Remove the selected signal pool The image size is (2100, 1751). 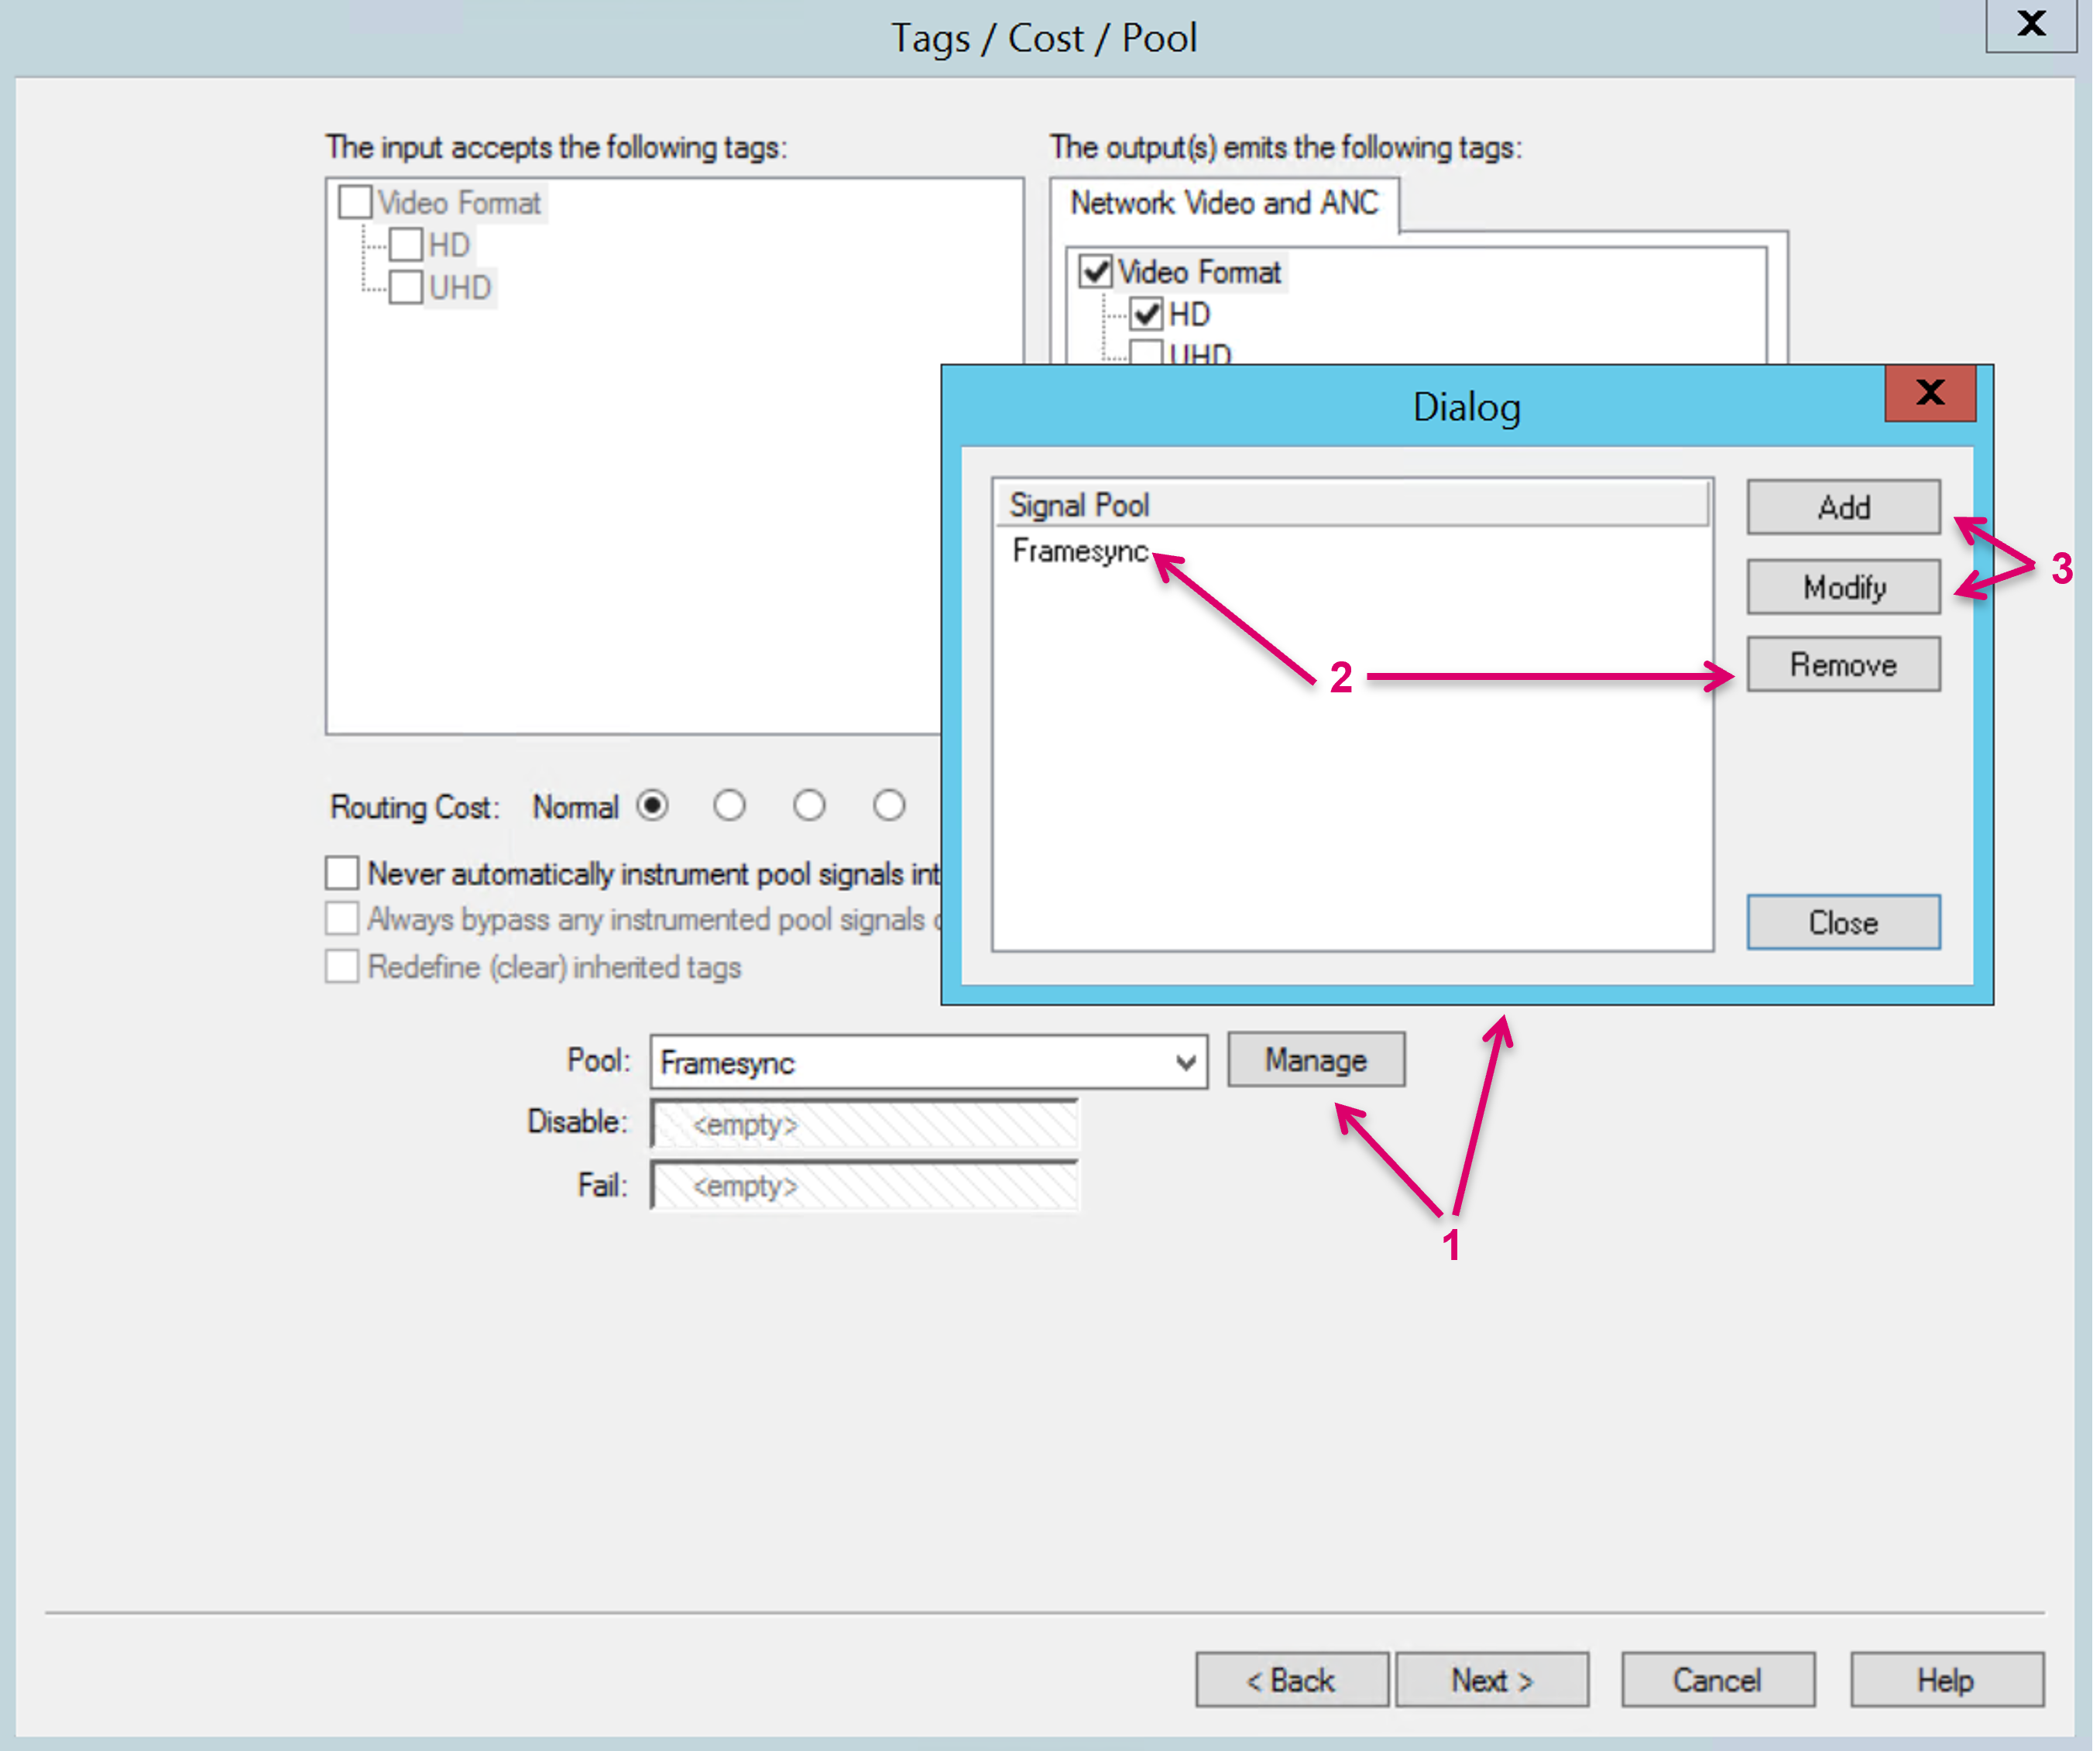click(1842, 665)
